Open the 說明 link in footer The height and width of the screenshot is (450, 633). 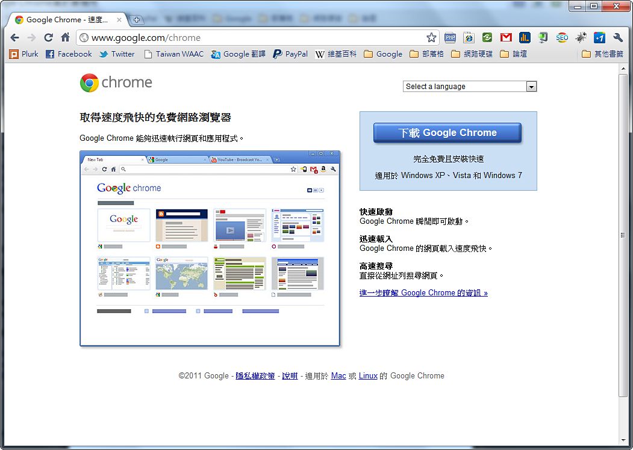(x=290, y=376)
